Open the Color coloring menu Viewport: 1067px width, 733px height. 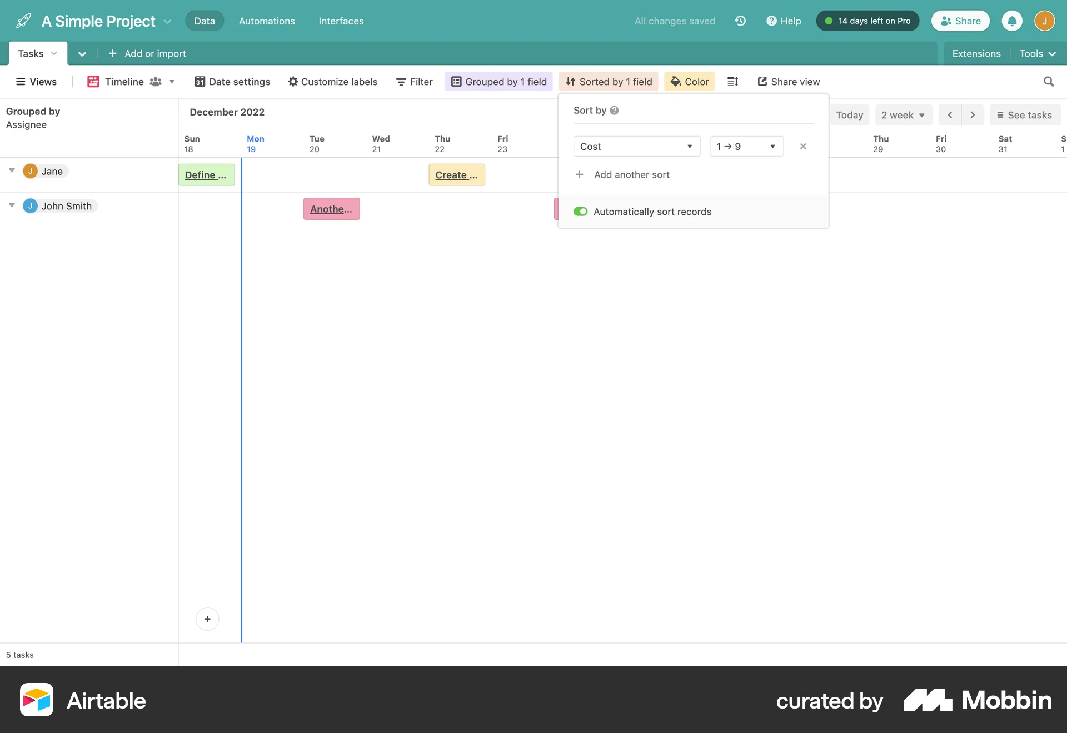click(689, 81)
